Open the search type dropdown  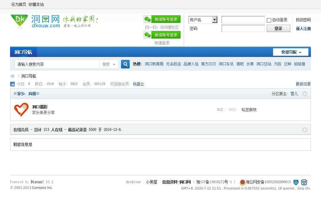point(109,64)
